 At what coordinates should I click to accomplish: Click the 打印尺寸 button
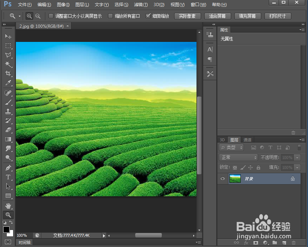[x=278, y=16]
